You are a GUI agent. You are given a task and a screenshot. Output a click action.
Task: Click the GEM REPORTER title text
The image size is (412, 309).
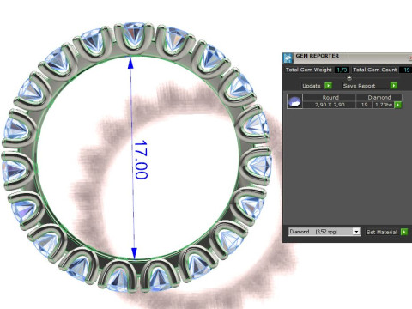coord(318,56)
